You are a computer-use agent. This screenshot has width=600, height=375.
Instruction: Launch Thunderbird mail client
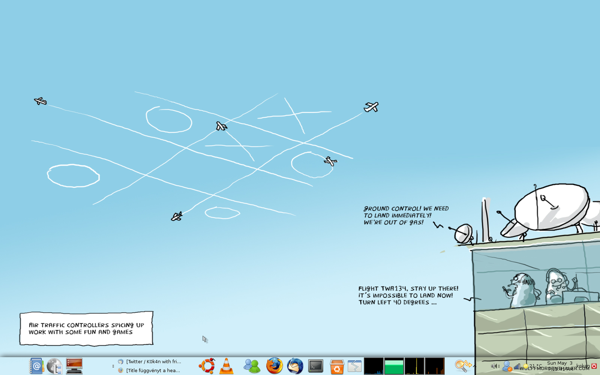click(x=295, y=366)
